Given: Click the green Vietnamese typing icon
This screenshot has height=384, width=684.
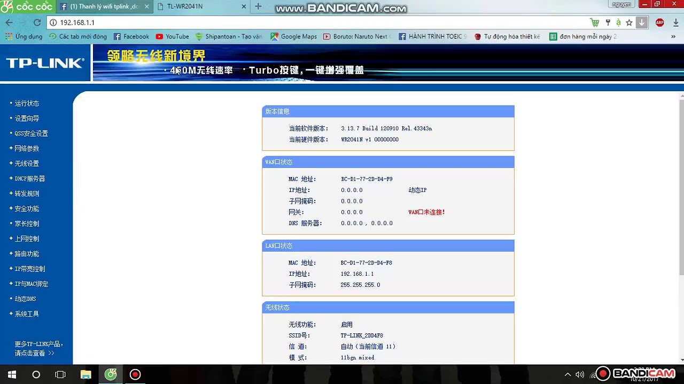Looking at the screenshot, I should click(618, 22).
